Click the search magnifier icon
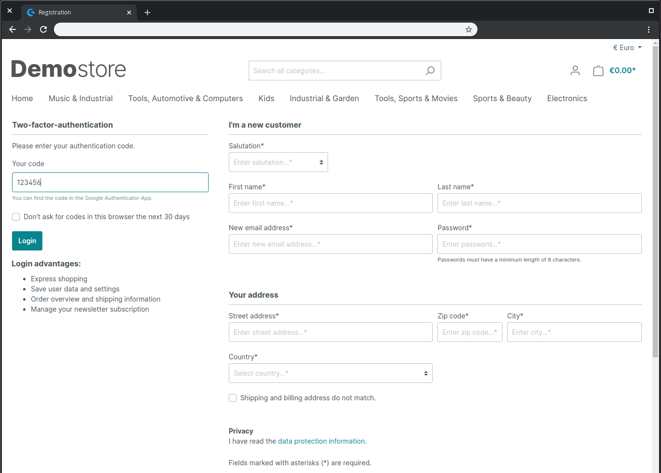 [430, 71]
